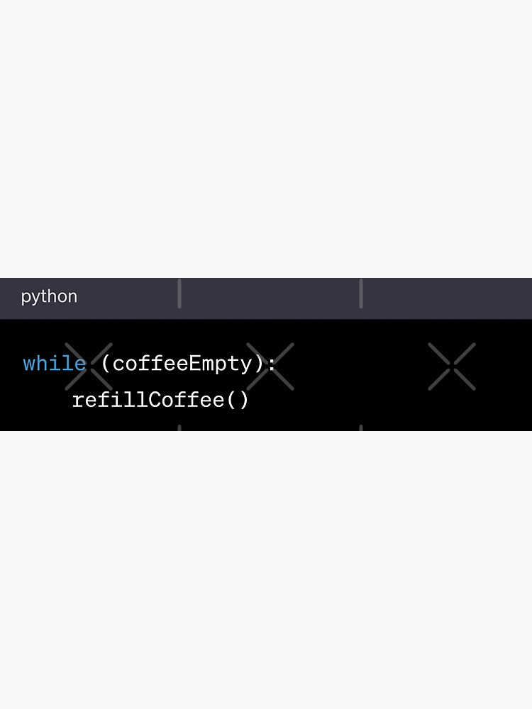Click the opening parenthesis before coffeeEmpty
The image size is (532, 709).
coord(106,364)
